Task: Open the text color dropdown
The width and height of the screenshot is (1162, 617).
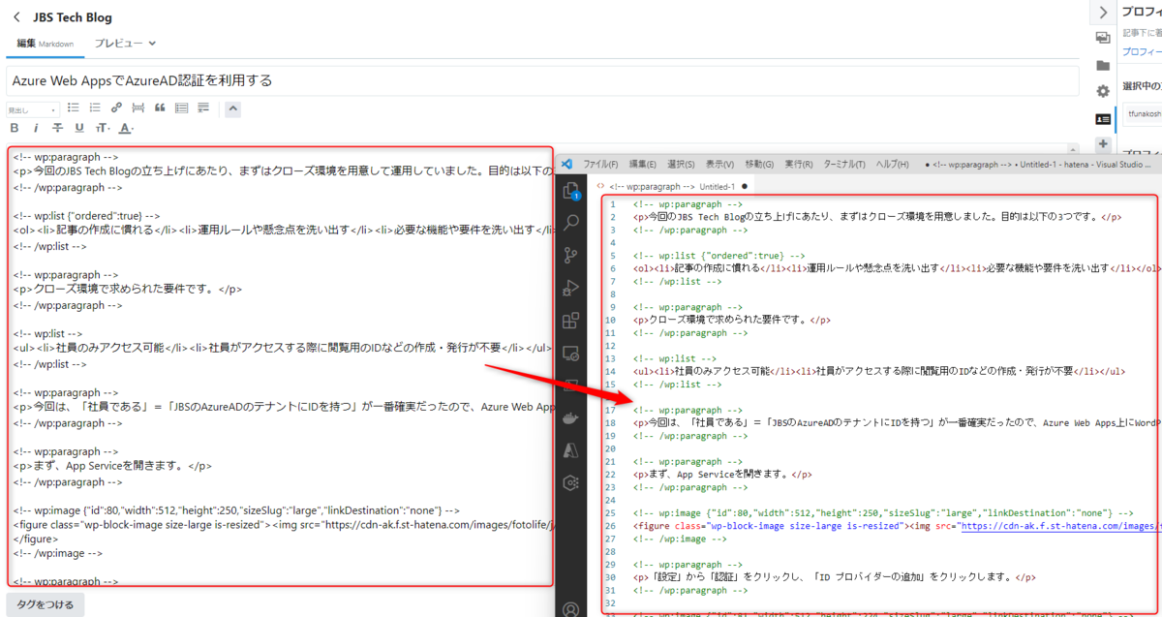Action: click(x=127, y=128)
